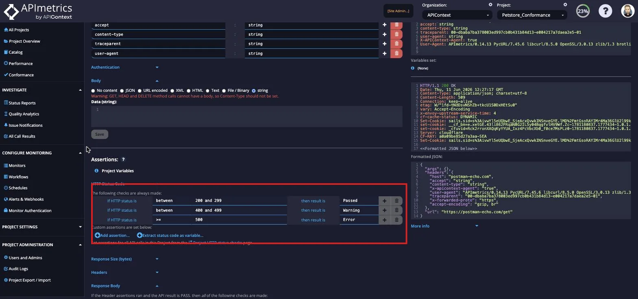Collapse the PROJECT ADMINISTRATION sidebar group
The image size is (638, 299).
[42, 245]
